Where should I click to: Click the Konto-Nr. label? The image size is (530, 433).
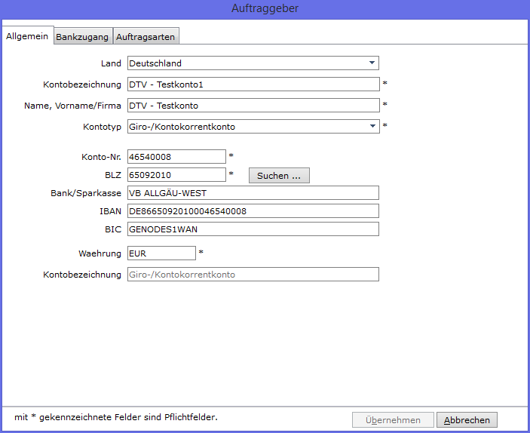click(101, 157)
